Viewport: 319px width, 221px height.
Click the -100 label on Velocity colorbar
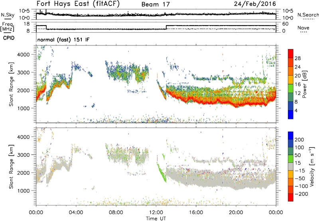click(301, 186)
